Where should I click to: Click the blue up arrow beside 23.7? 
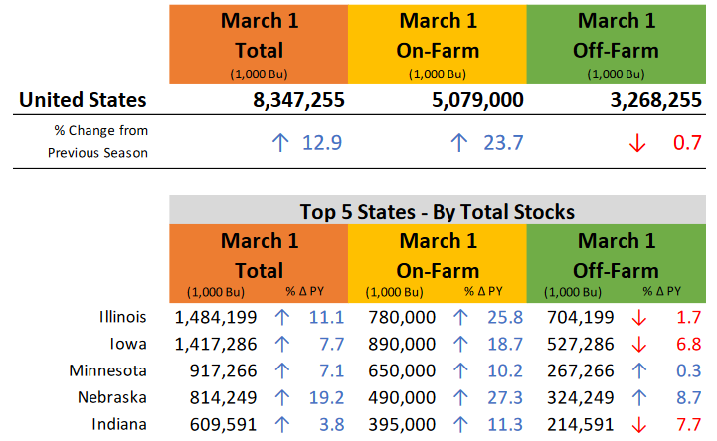click(x=459, y=142)
